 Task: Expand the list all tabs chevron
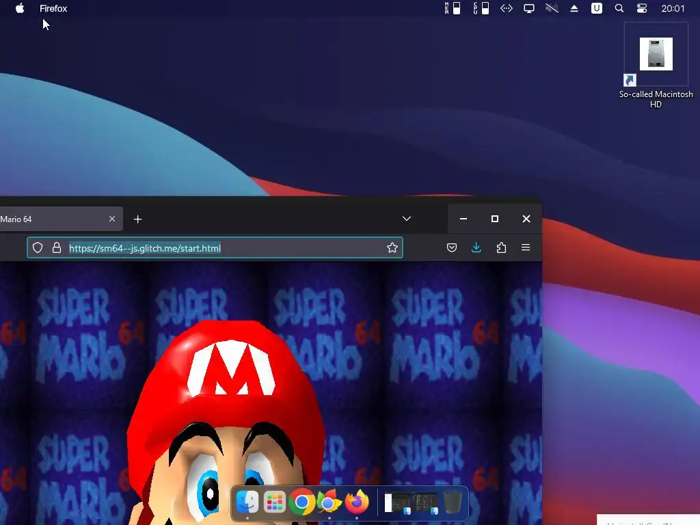406,219
